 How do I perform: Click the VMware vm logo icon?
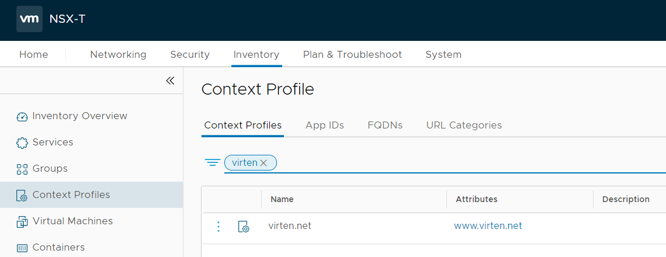[29, 19]
